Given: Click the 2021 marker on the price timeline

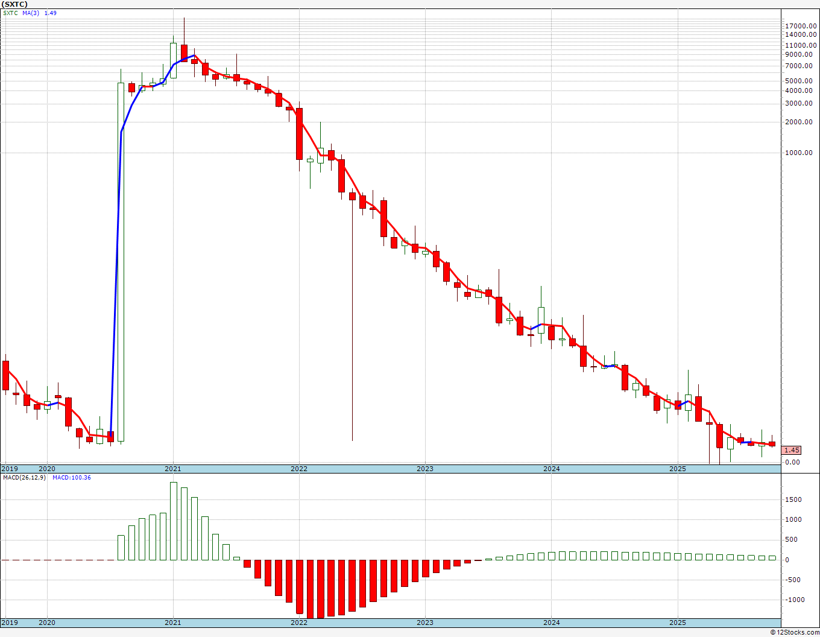Looking at the screenshot, I should click(173, 469).
